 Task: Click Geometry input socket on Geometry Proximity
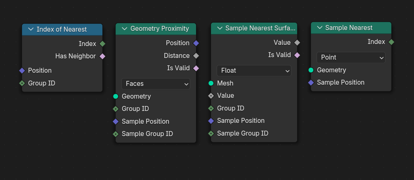(116, 97)
